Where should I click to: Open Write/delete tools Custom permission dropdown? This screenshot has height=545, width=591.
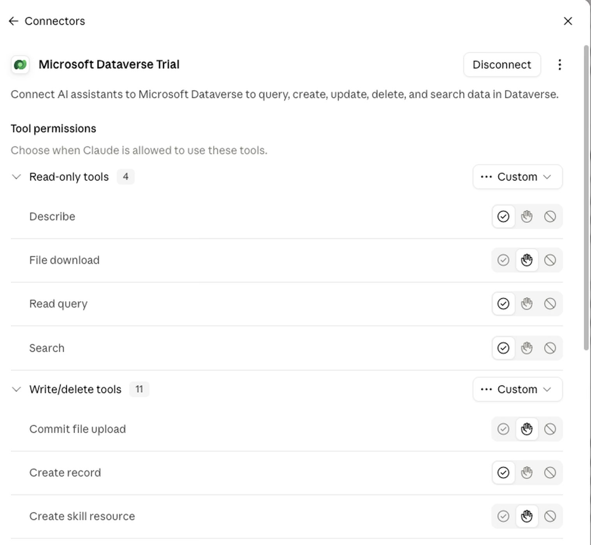coord(517,389)
